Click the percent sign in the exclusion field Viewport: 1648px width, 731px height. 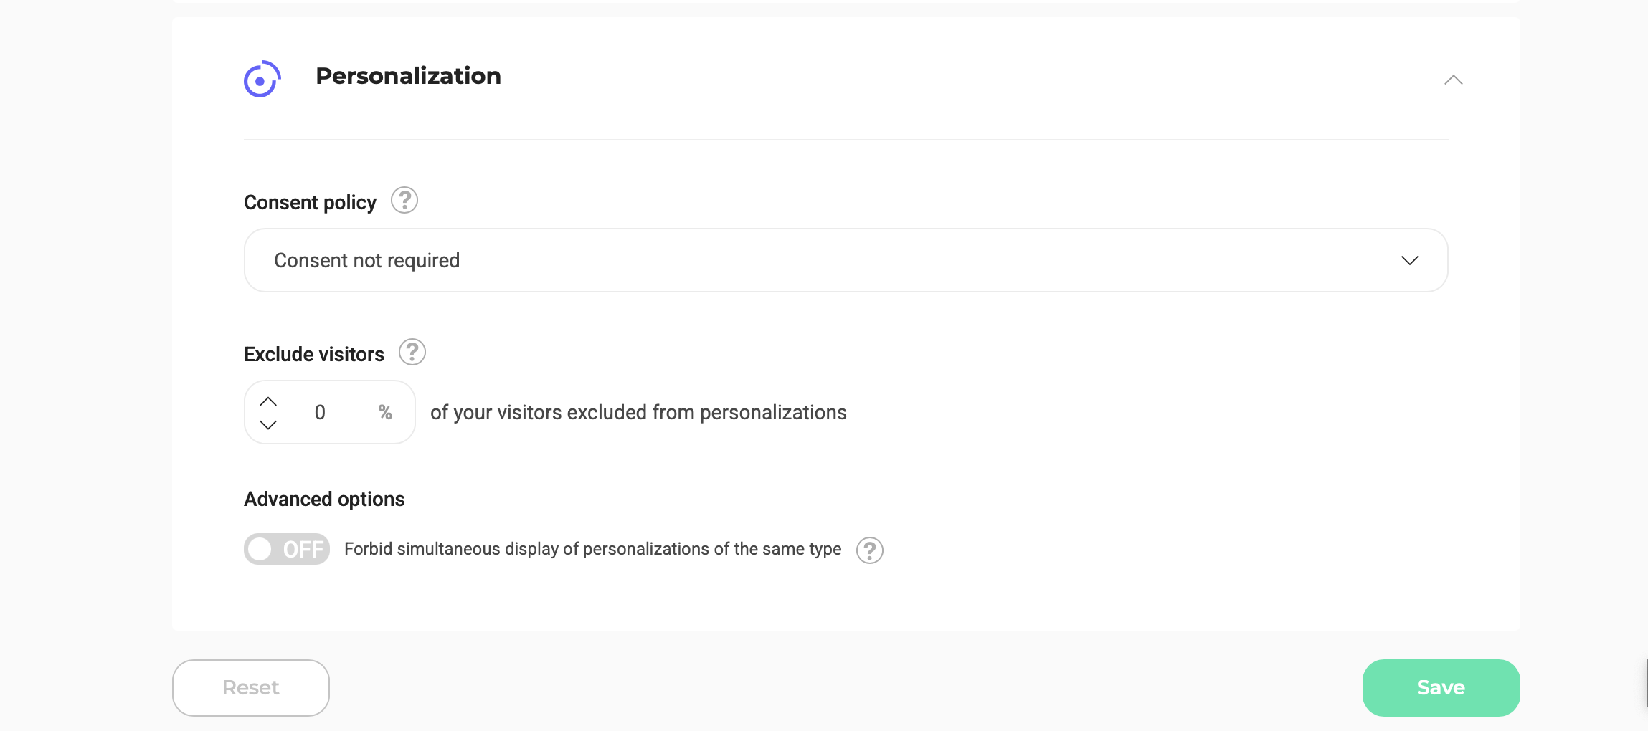point(385,412)
